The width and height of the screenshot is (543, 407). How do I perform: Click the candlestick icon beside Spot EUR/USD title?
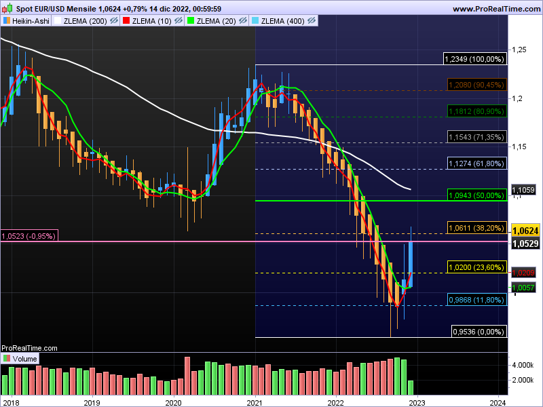[7, 9]
